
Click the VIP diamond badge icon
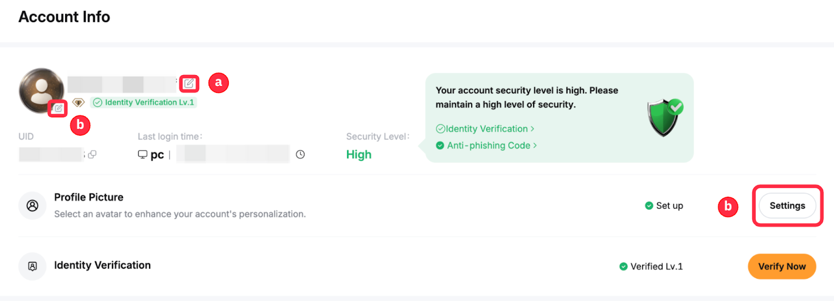(x=78, y=103)
